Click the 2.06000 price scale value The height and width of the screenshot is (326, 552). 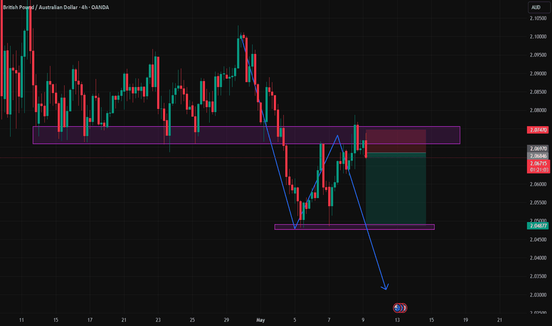[x=538, y=184]
